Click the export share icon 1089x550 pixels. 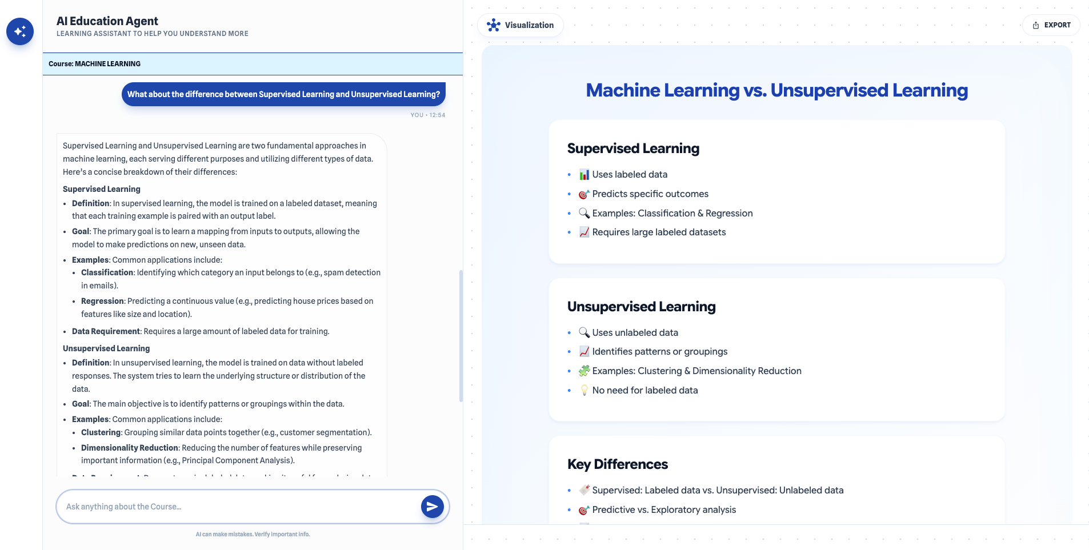point(1035,25)
